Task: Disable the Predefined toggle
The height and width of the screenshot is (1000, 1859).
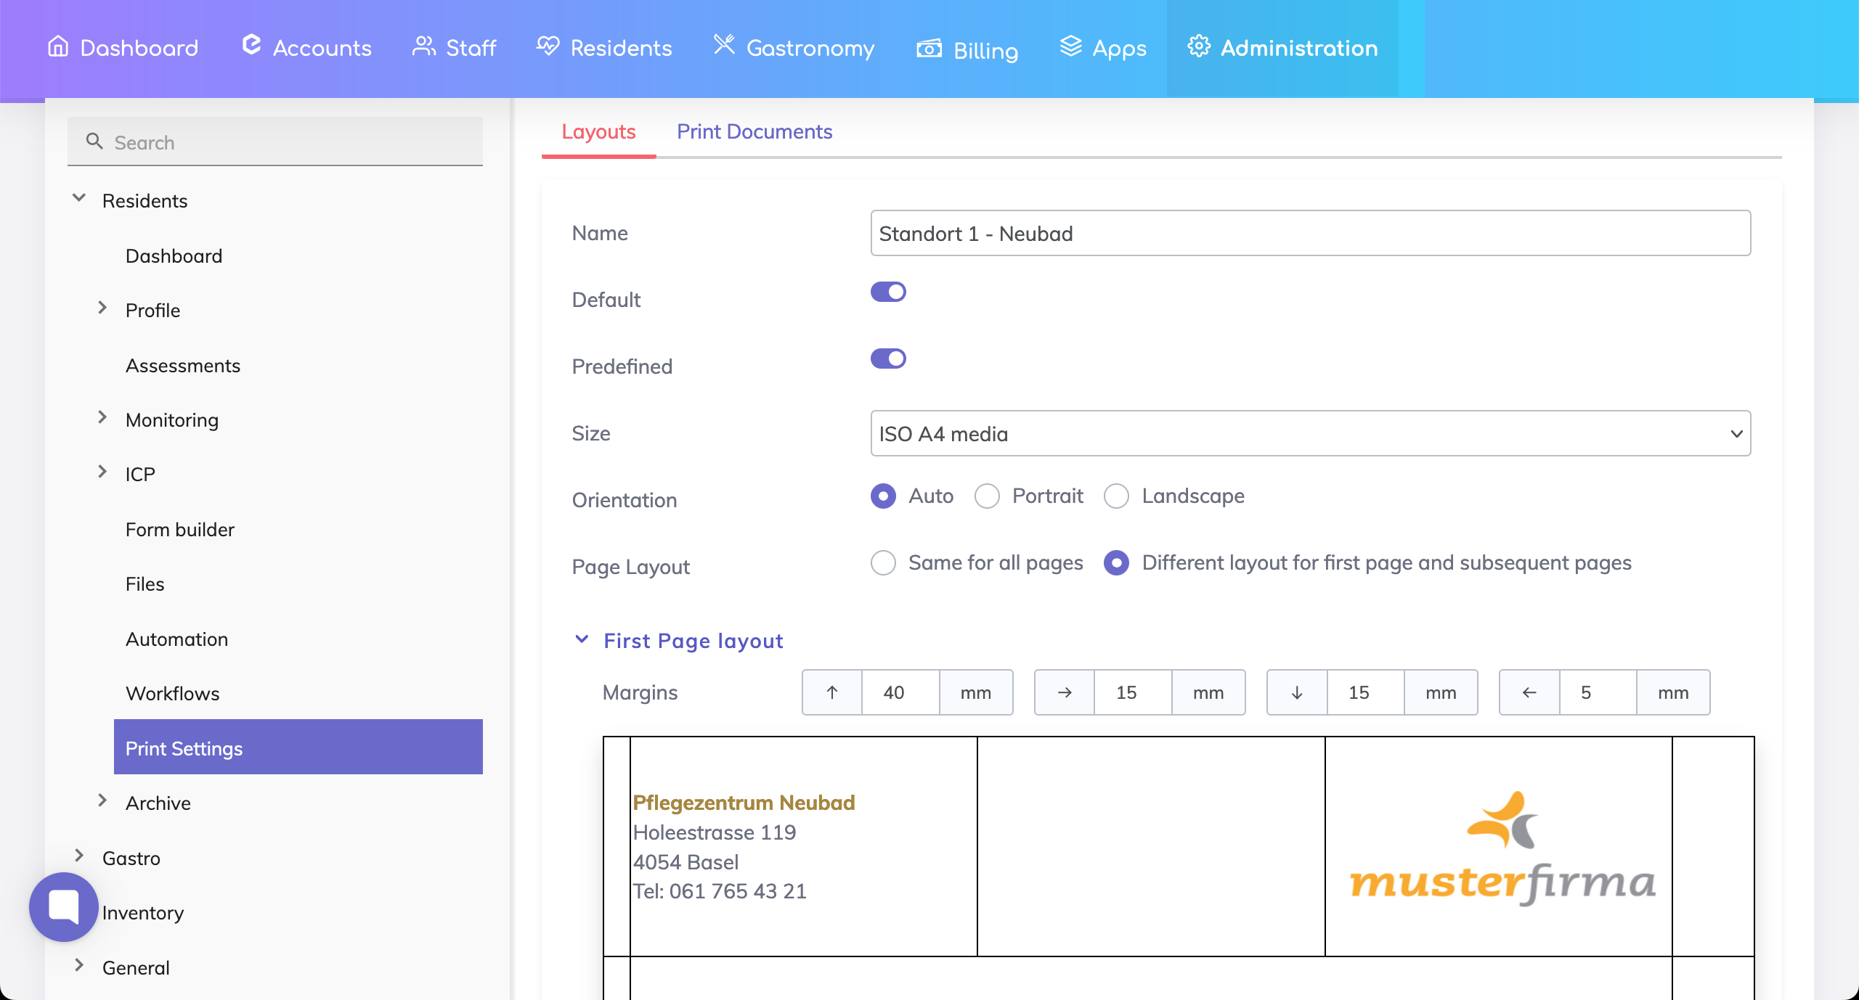Action: pos(888,358)
